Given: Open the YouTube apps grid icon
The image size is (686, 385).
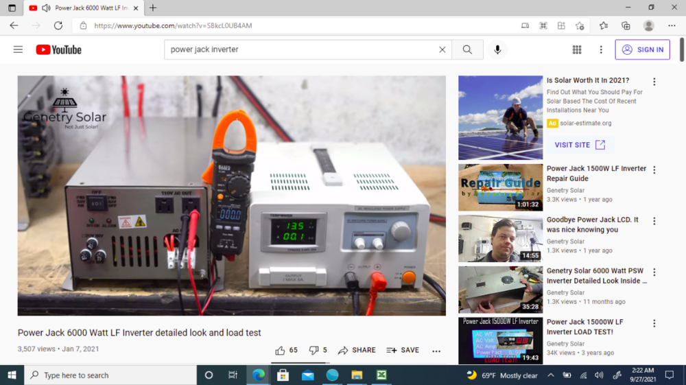Looking at the screenshot, I should click(x=577, y=50).
